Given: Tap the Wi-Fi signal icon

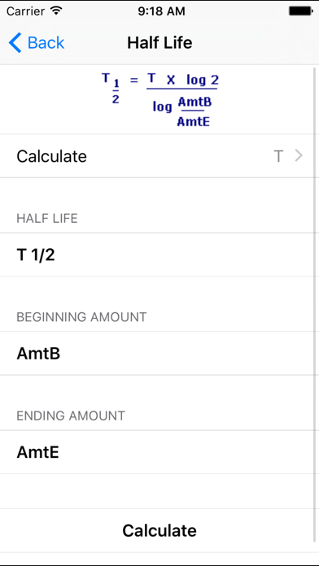Looking at the screenshot, I should (56, 11).
